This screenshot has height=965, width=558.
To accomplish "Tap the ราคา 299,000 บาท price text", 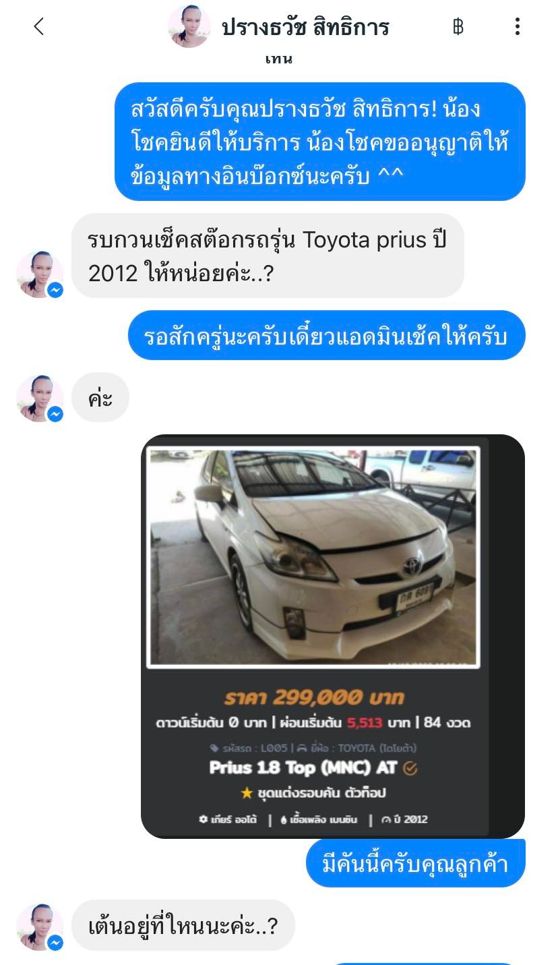I will 314,697.
